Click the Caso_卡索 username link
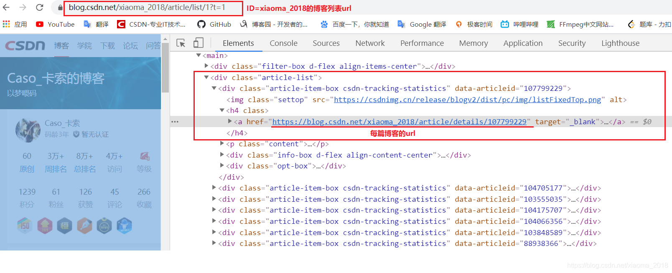Image resolution: width=672 pixels, height=273 pixels. [62, 123]
